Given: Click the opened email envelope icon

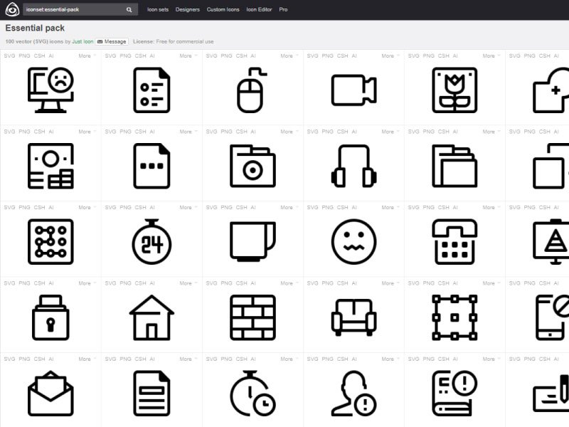Looking at the screenshot, I should pyautogui.click(x=50, y=395).
